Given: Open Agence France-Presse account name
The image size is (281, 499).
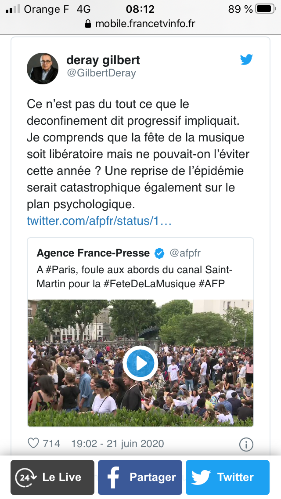Looking at the screenshot, I should click(93, 253).
